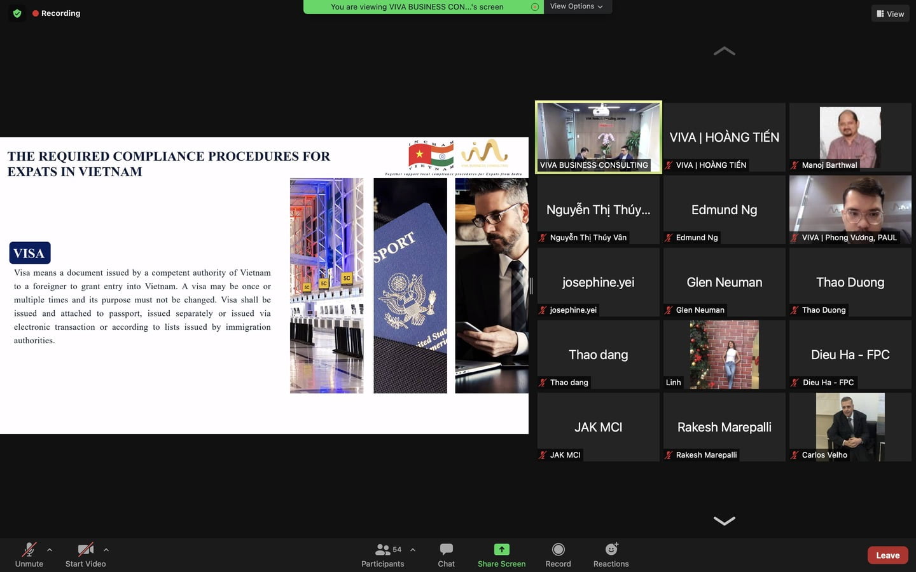
Task: Click the Share Screen button
Action: (x=501, y=555)
